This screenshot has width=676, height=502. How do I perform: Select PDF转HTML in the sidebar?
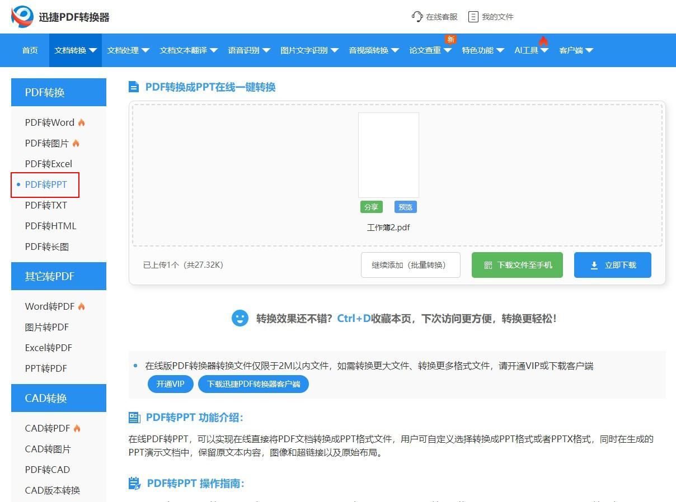point(50,226)
